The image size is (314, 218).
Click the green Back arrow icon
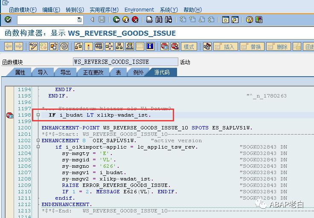pyautogui.click(x=116, y=20)
